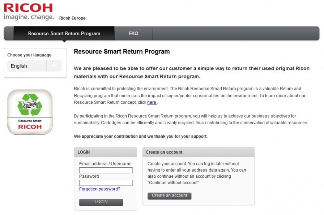The width and height of the screenshot is (324, 215).
Task: Open the language dropdown arrow
Action: click(x=54, y=66)
